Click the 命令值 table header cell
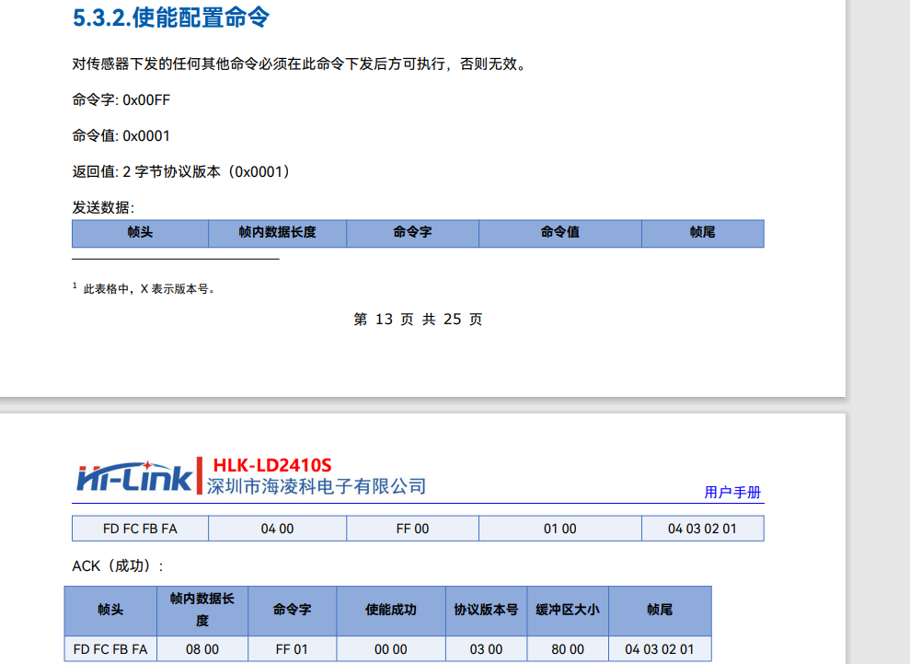 pyautogui.click(x=560, y=233)
